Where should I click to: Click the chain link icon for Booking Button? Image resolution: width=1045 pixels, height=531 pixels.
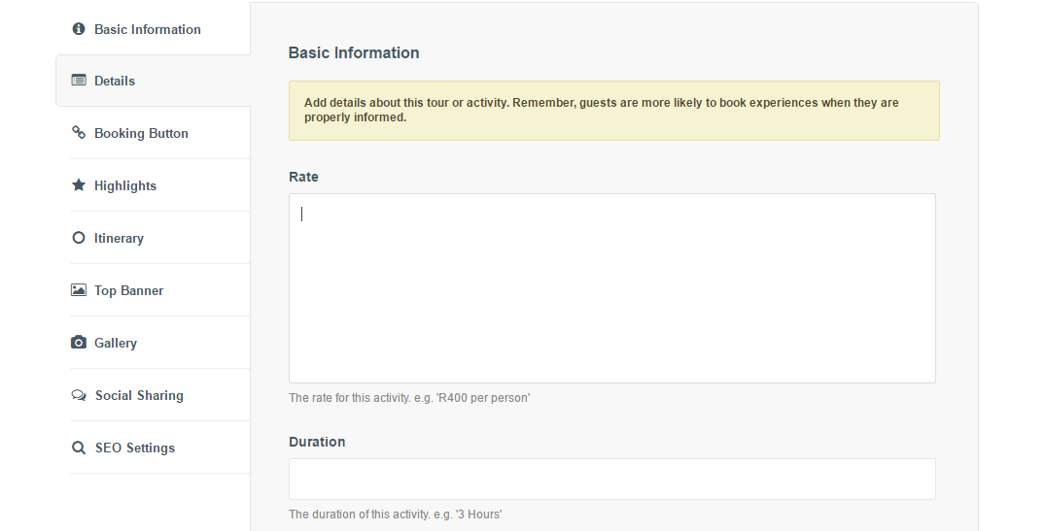click(79, 133)
